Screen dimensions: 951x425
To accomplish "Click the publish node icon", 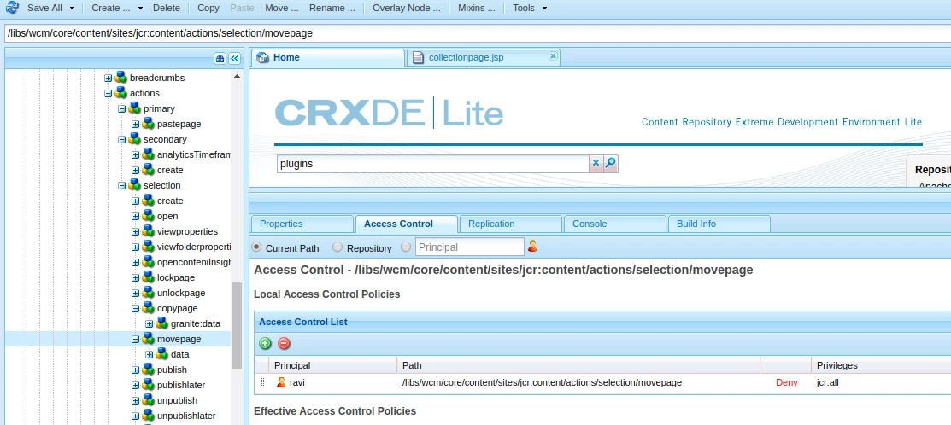I will click(x=148, y=370).
